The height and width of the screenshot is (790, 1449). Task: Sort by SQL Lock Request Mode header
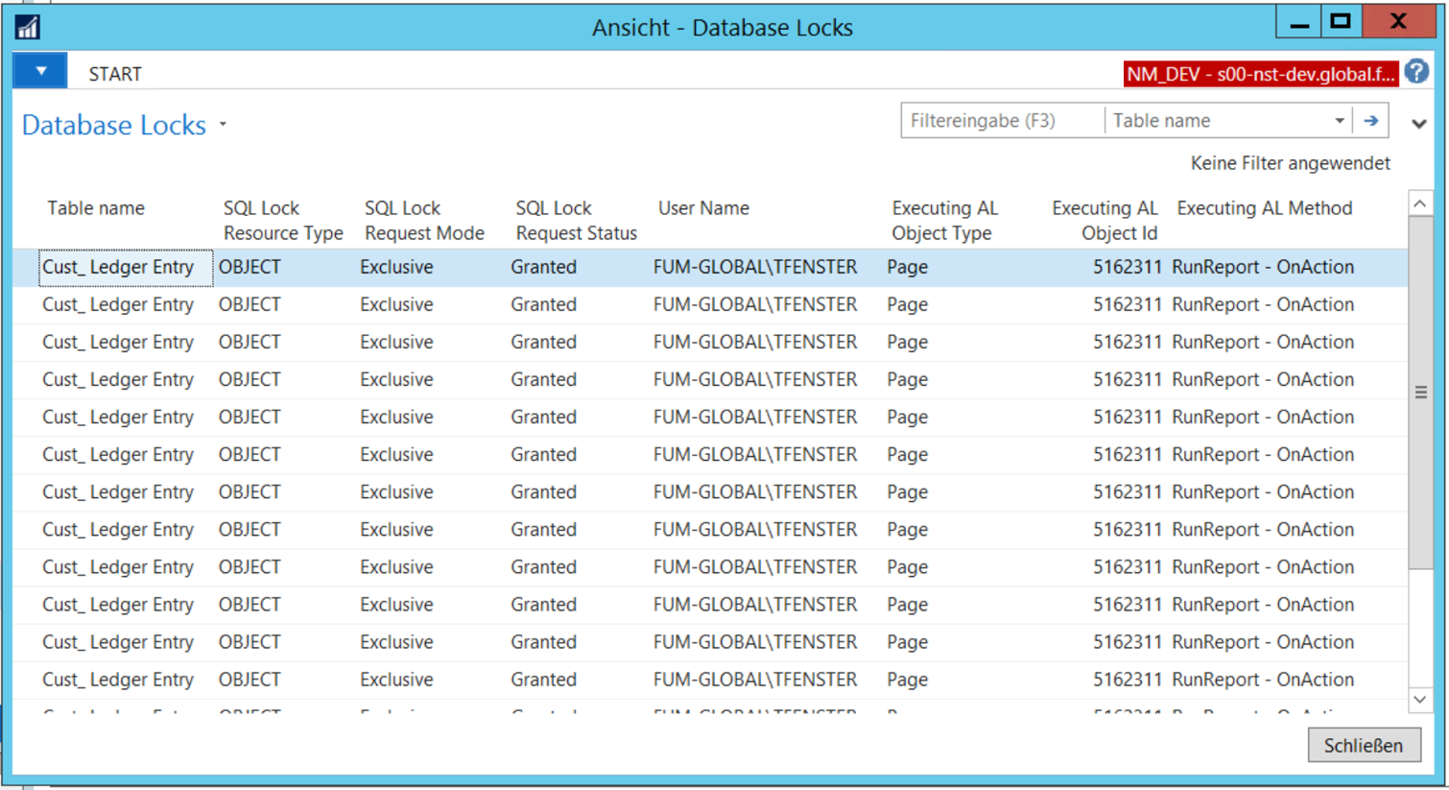[x=424, y=221]
